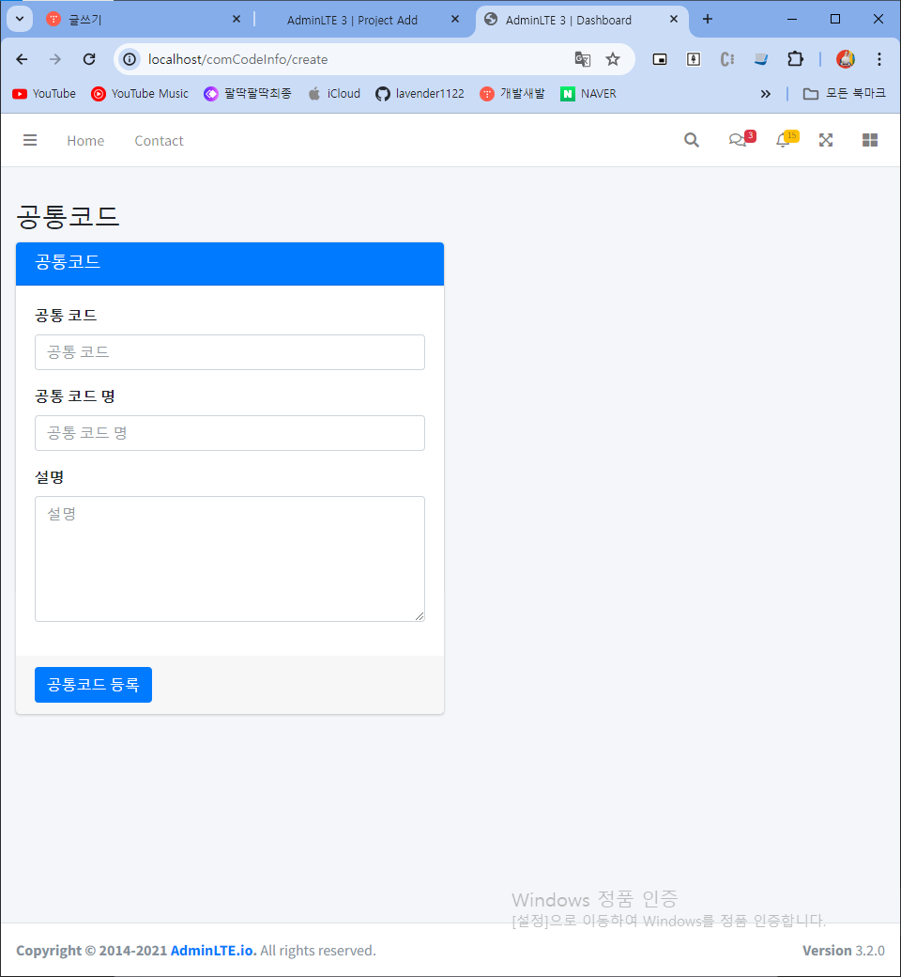Open AdminLTE.io footer link

click(x=212, y=951)
